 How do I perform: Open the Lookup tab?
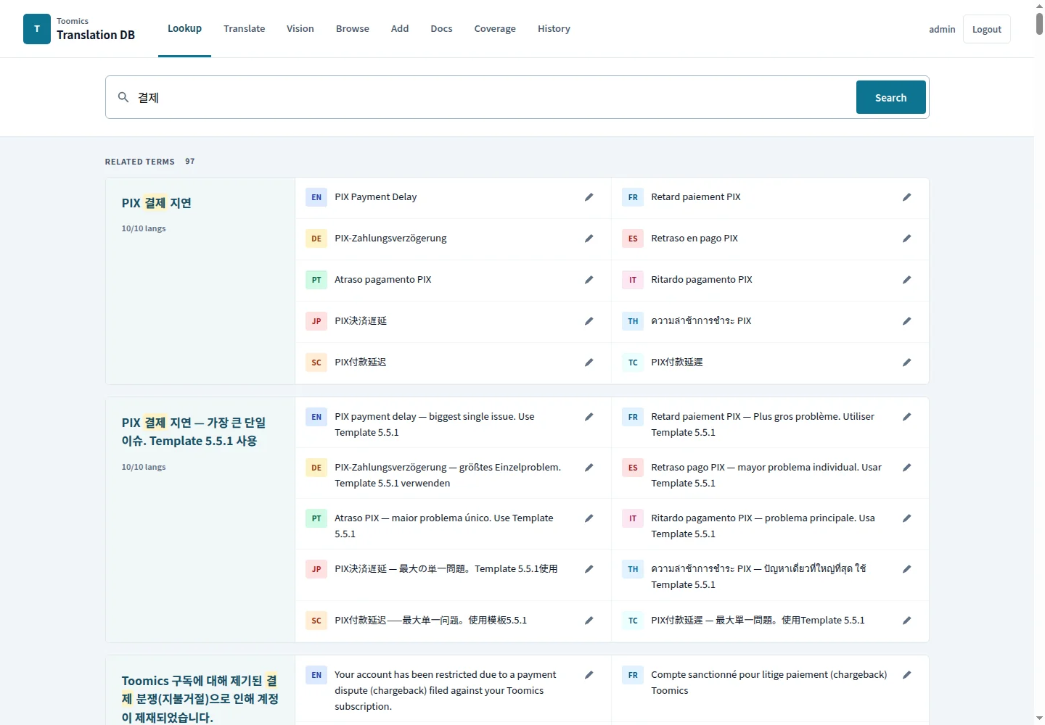coord(184,28)
